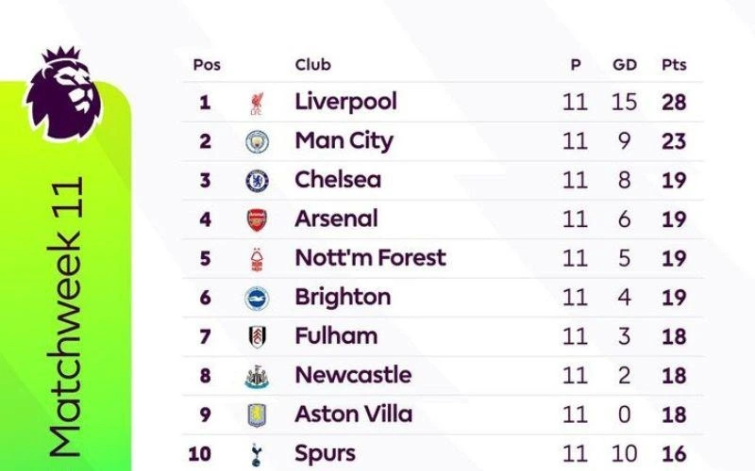Open the Liverpool club name
Image resolution: width=755 pixels, height=471 pixels.
(345, 102)
